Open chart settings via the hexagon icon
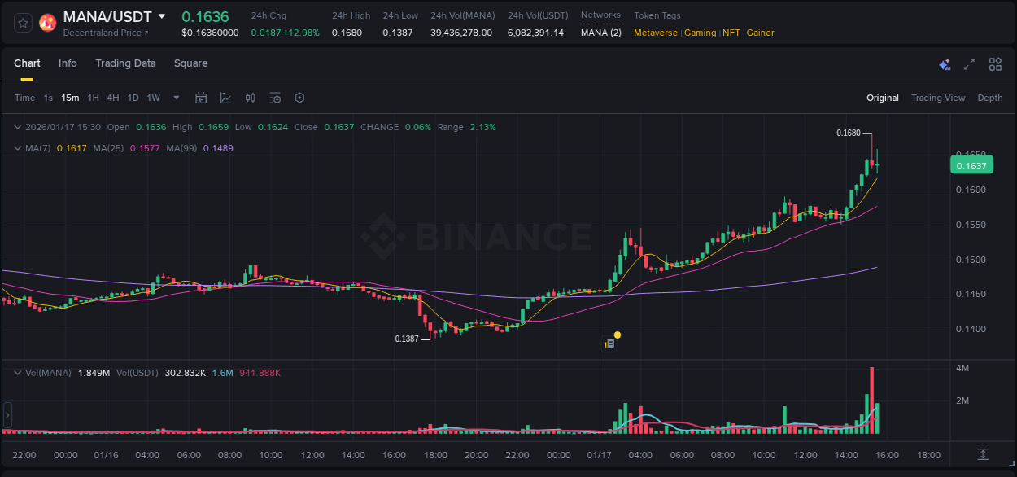Screen dimensions: 1017x477 299,98
